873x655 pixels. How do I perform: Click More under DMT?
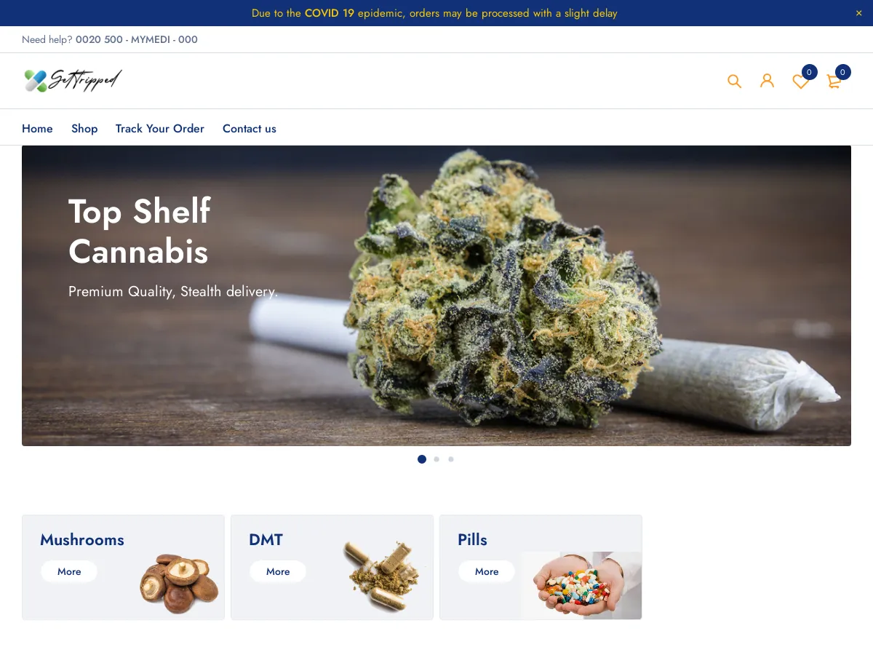tap(278, 571)
